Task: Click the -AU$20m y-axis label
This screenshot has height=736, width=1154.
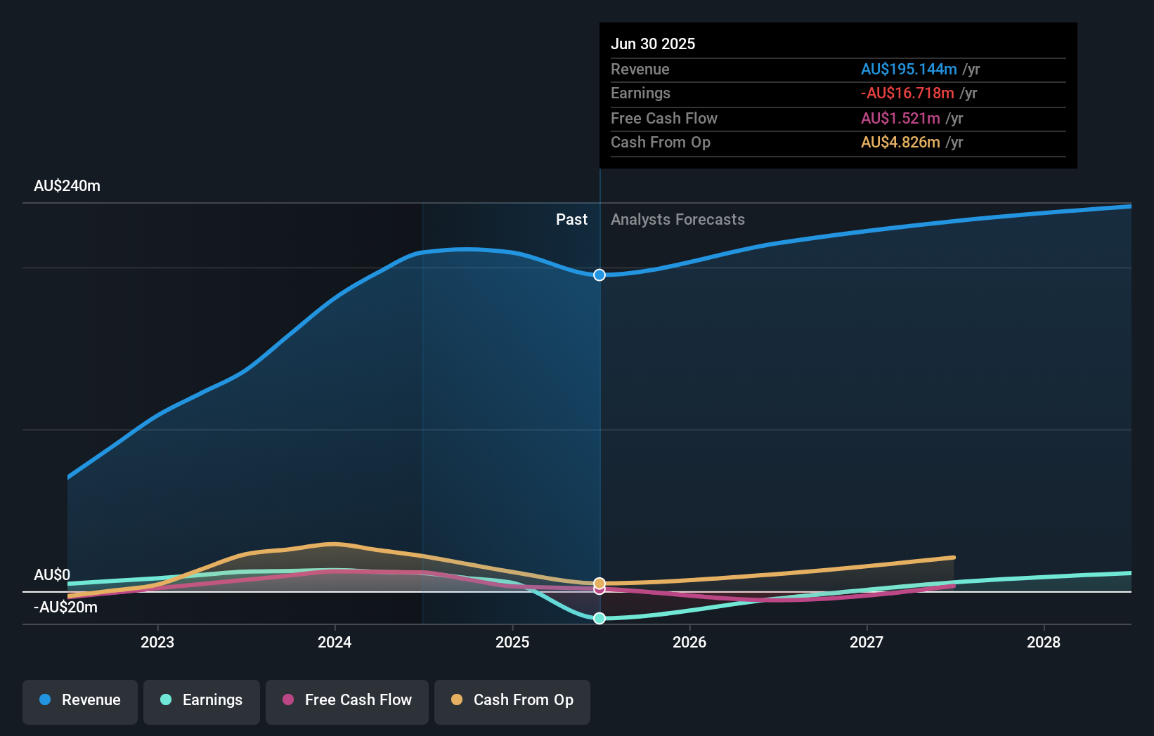Action: (x=66, y=607)
